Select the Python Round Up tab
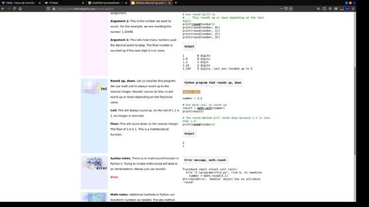The image size is (369, 207). click(x=150, y=3)
